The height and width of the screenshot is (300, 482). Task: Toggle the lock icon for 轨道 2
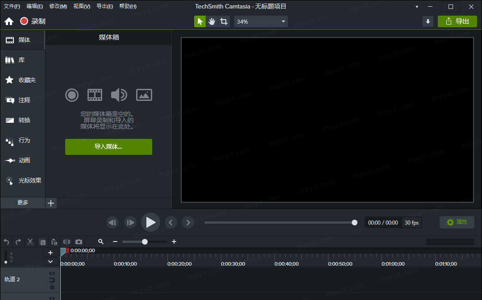[52, 287]
